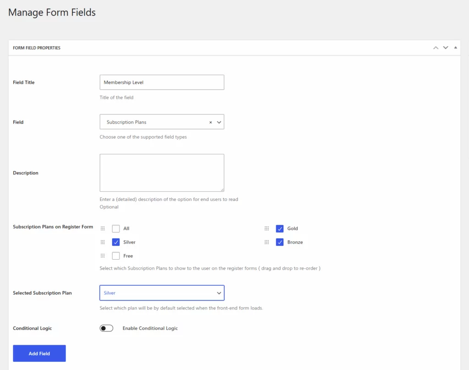Click the Silver plan checkbox label
The image size is (469, 370).
tap(129, 242)
